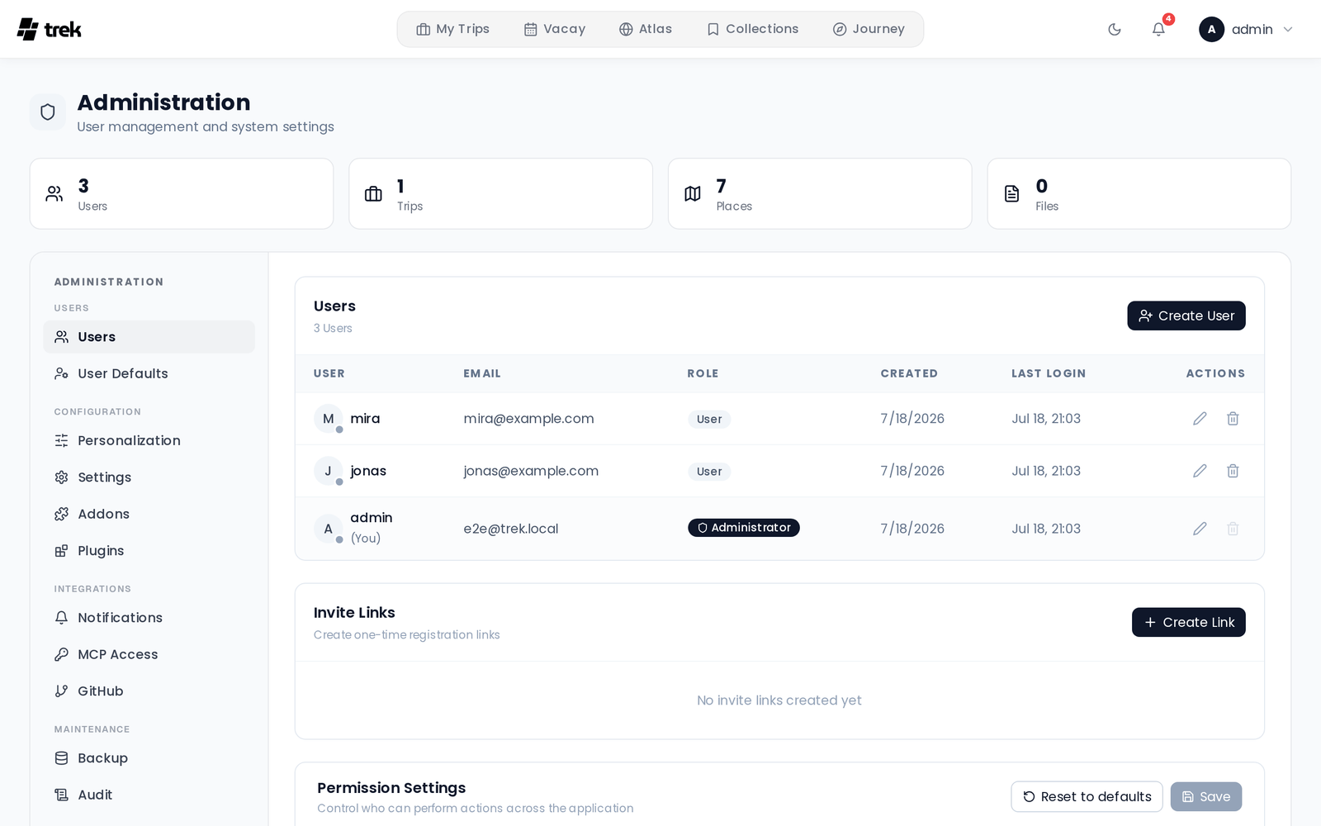Screen dimensions: 1321x826
Task: Click 'No invite links created yet' text
Action: point(779,700)
